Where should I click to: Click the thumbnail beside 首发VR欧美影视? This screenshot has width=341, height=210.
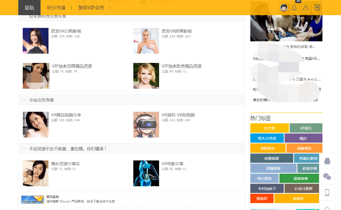point(146,41)
